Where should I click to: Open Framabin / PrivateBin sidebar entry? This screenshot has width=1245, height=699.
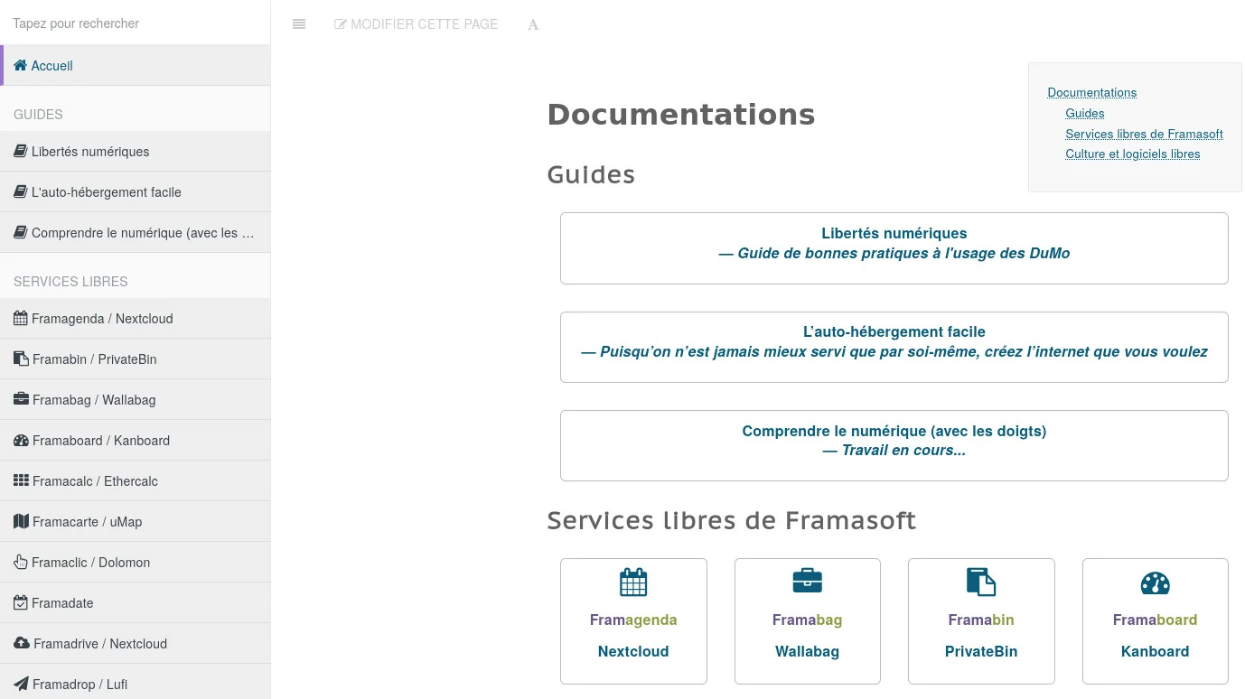tap(136, 359)
